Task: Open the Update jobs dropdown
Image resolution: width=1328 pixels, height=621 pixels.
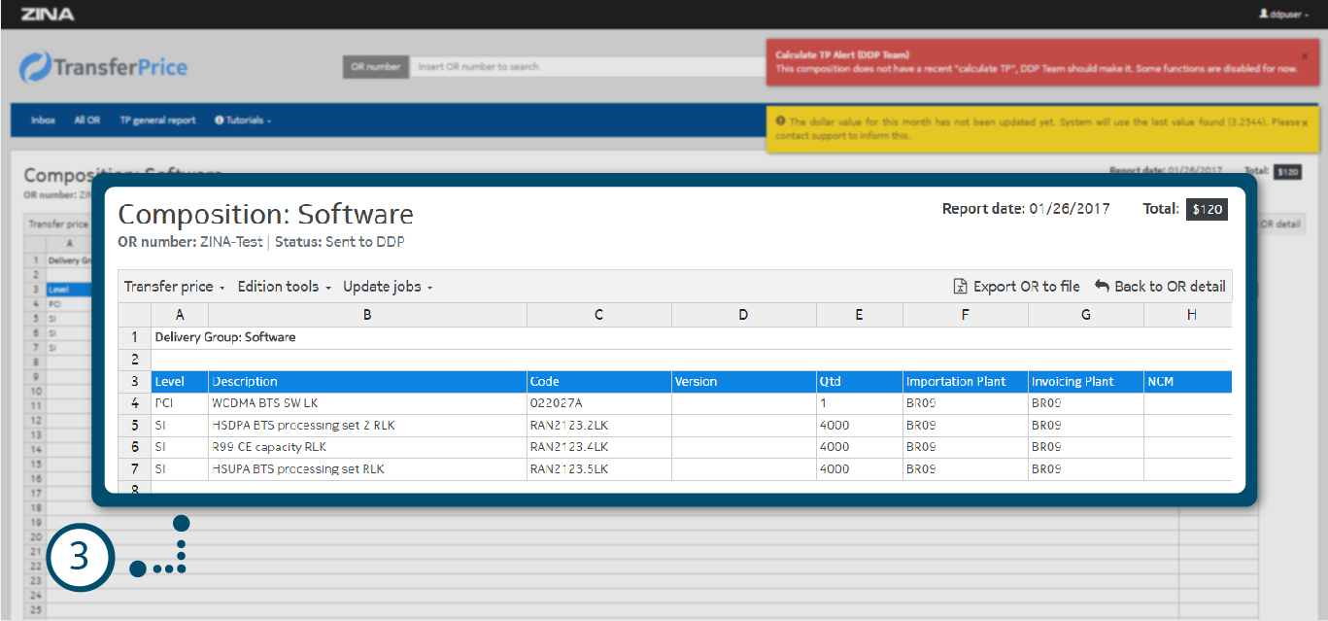Action: (388, 287)
